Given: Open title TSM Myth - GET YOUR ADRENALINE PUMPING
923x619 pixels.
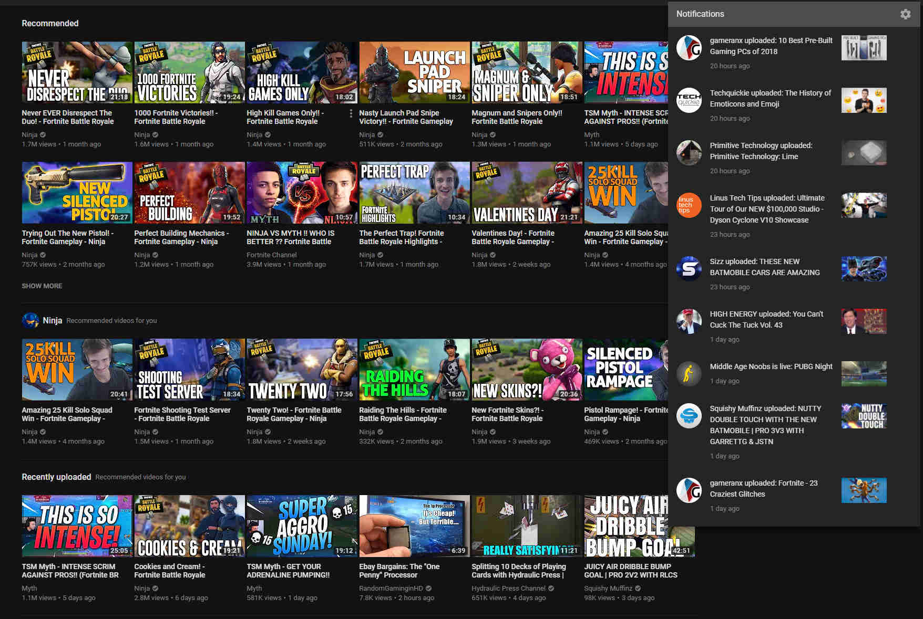Looking at the screenshot, I should click(x=288, y=571).
